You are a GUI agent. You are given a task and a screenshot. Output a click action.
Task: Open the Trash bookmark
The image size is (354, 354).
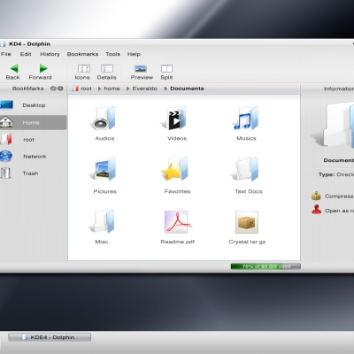pos(34,173)
